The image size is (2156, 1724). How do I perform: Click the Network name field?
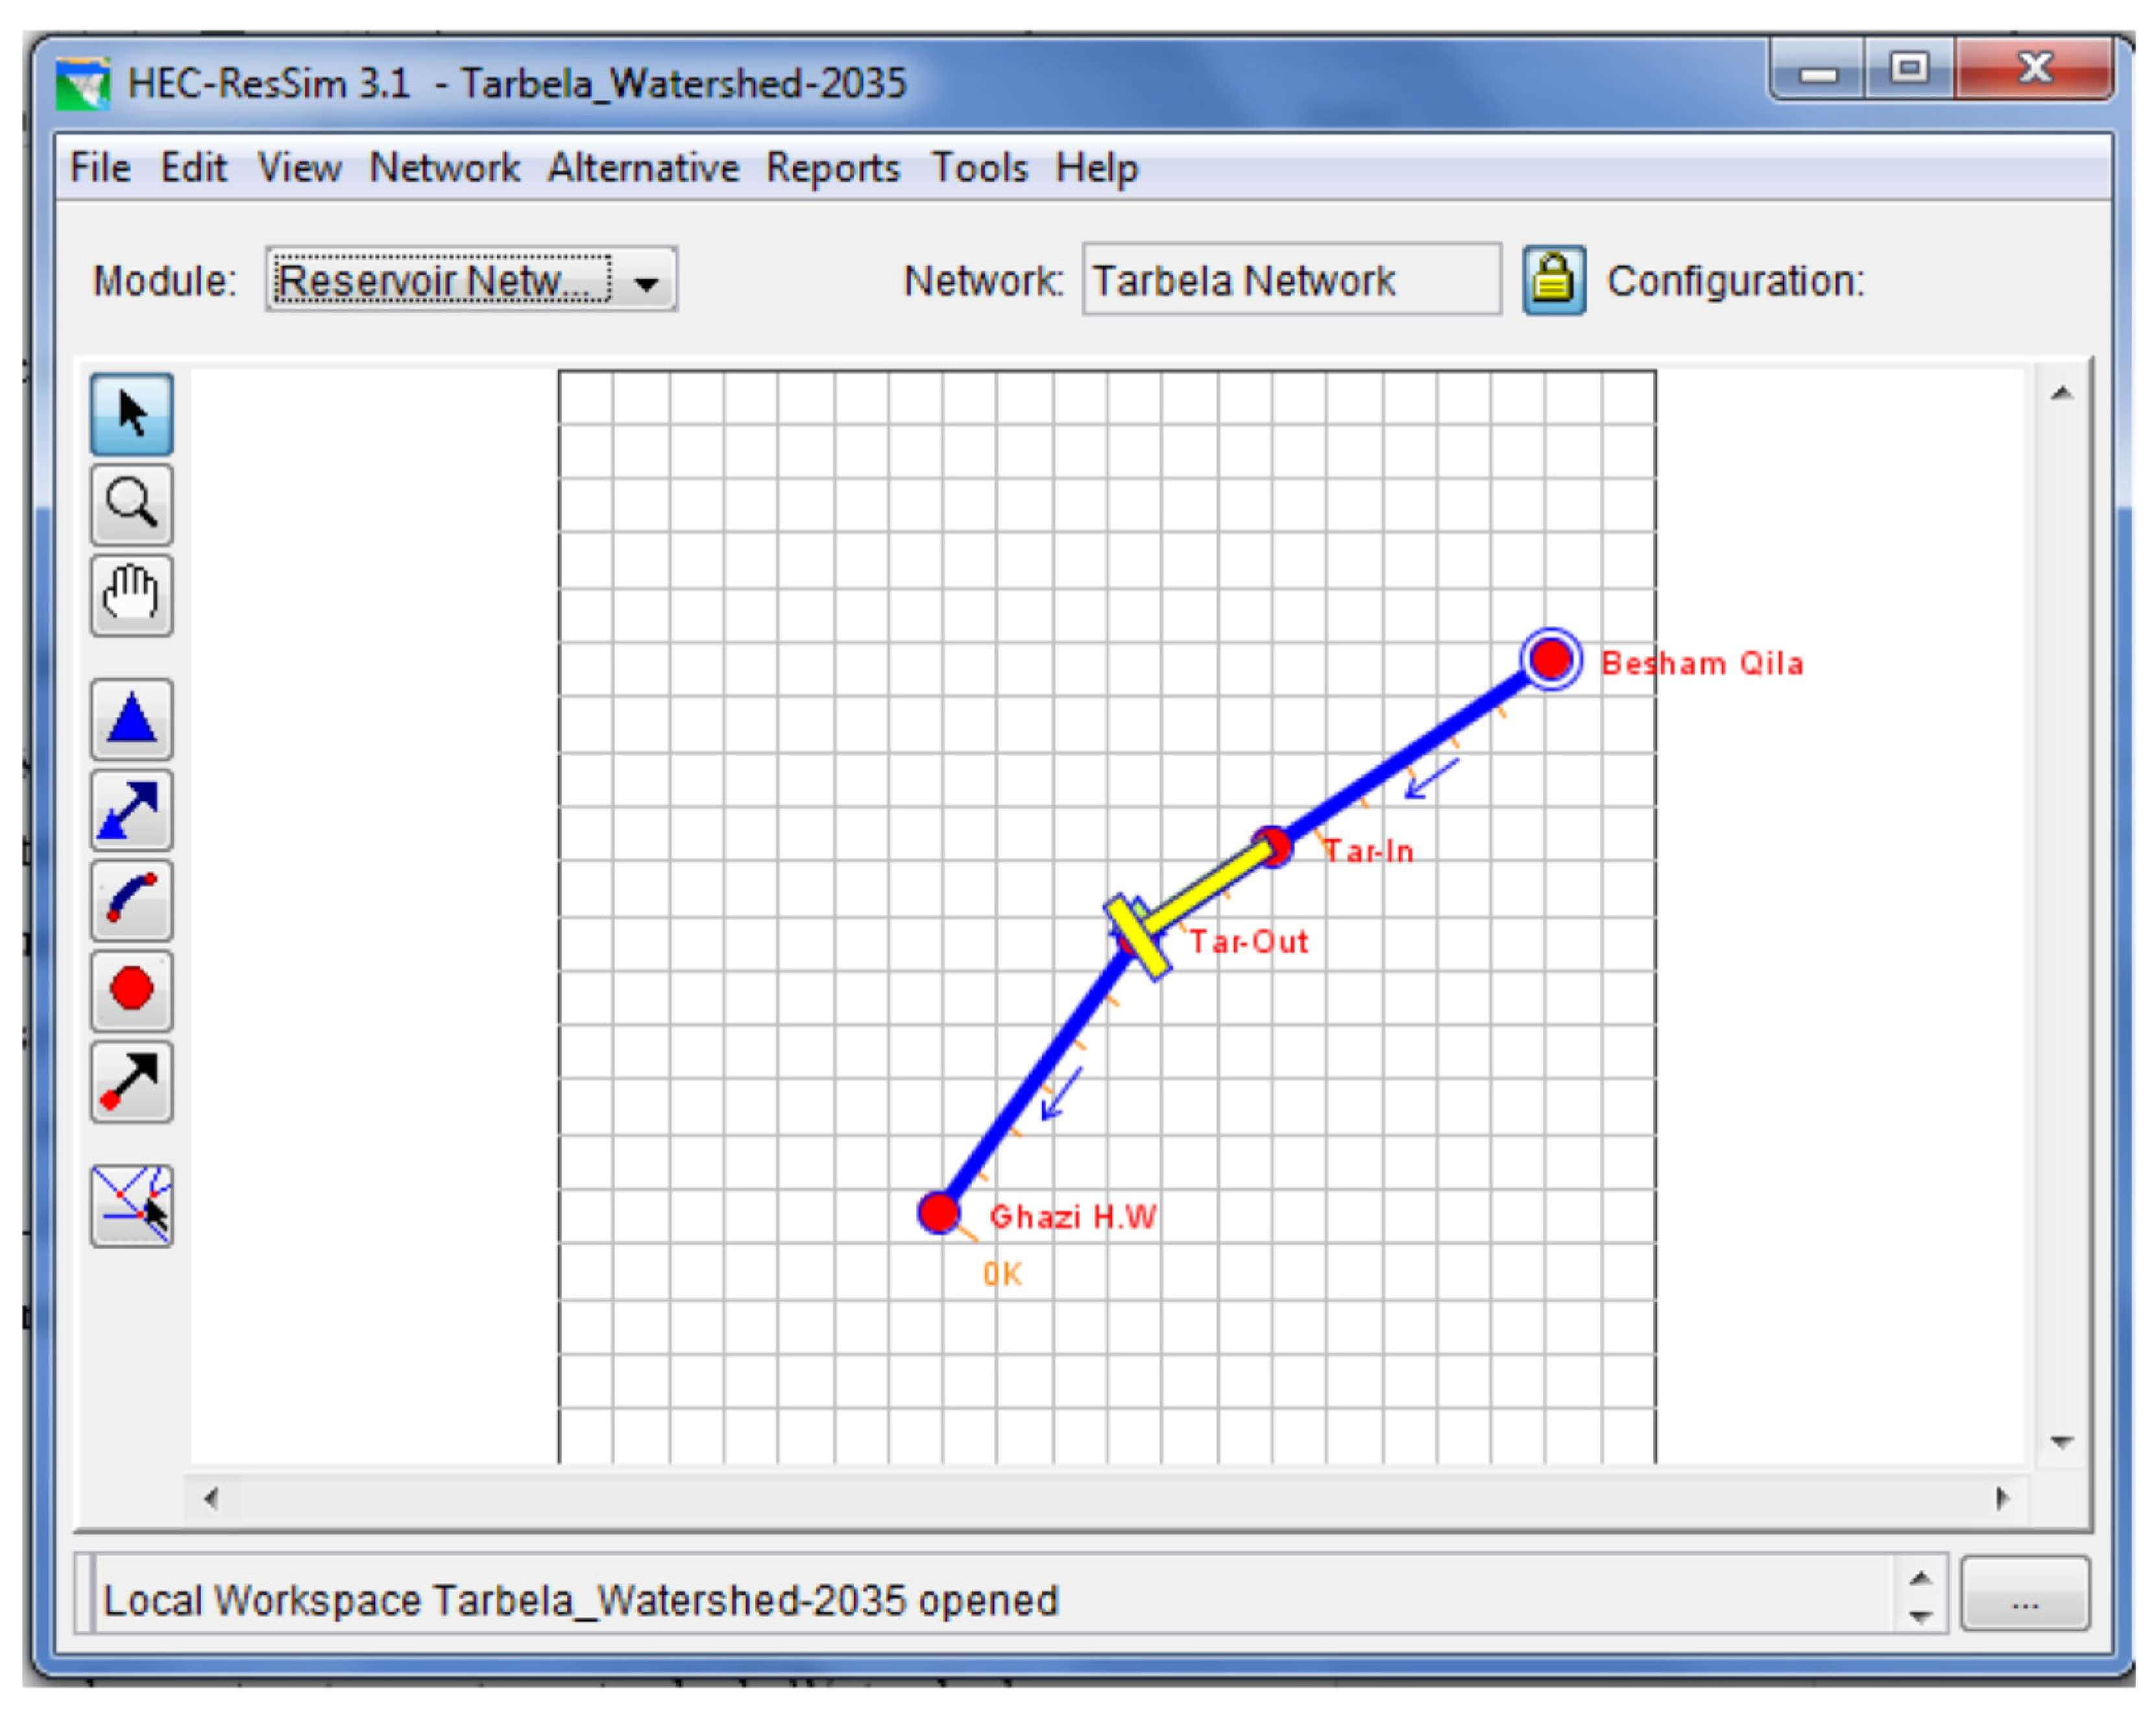click(1290, 280)
